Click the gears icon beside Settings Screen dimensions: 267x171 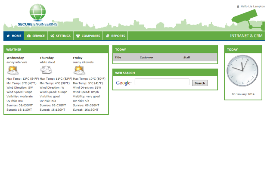[52, 36]
